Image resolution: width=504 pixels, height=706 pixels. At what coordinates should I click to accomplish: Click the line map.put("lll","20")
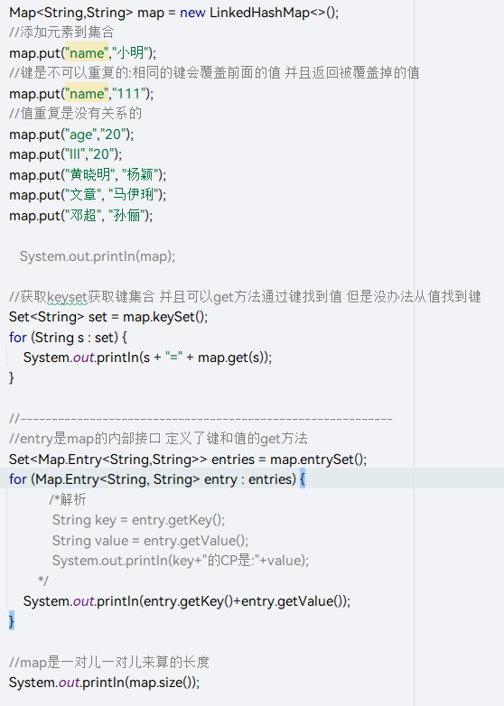pyautogui.click(x=66, y=154)
